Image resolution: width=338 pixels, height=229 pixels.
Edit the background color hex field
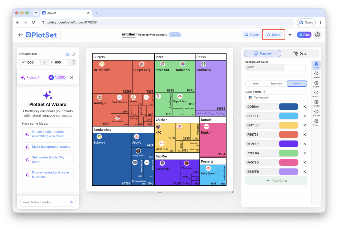point(264,68)
